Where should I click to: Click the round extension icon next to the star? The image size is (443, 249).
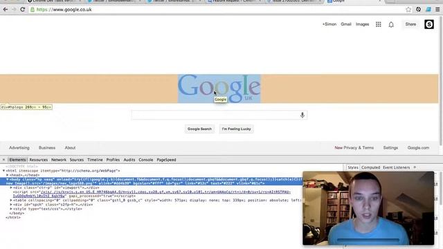click(x=418, y=9)
